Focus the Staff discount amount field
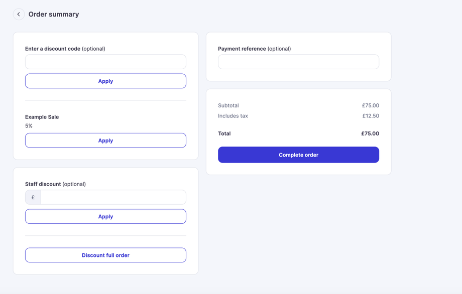Image resolution: width=462 pixels, height=294 pixels. [x=113, y=197]
